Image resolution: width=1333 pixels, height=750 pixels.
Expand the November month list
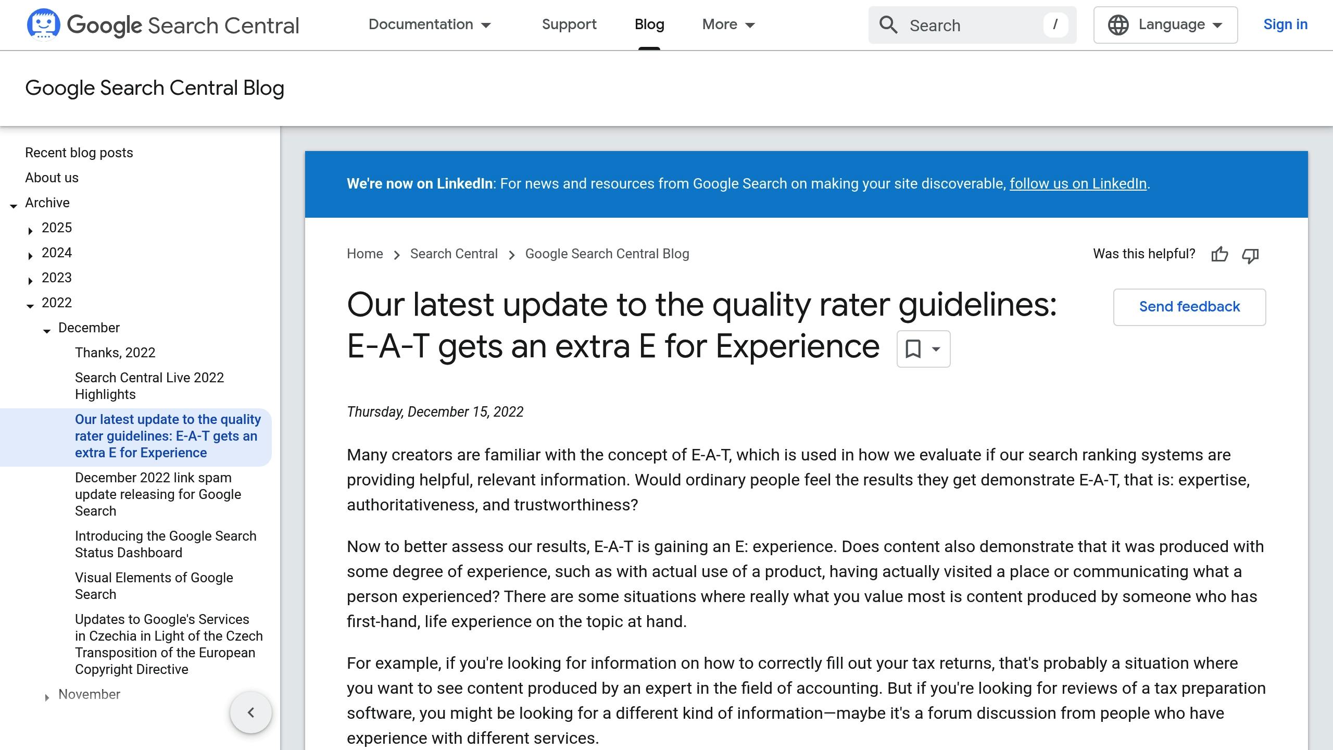point(47,697)
